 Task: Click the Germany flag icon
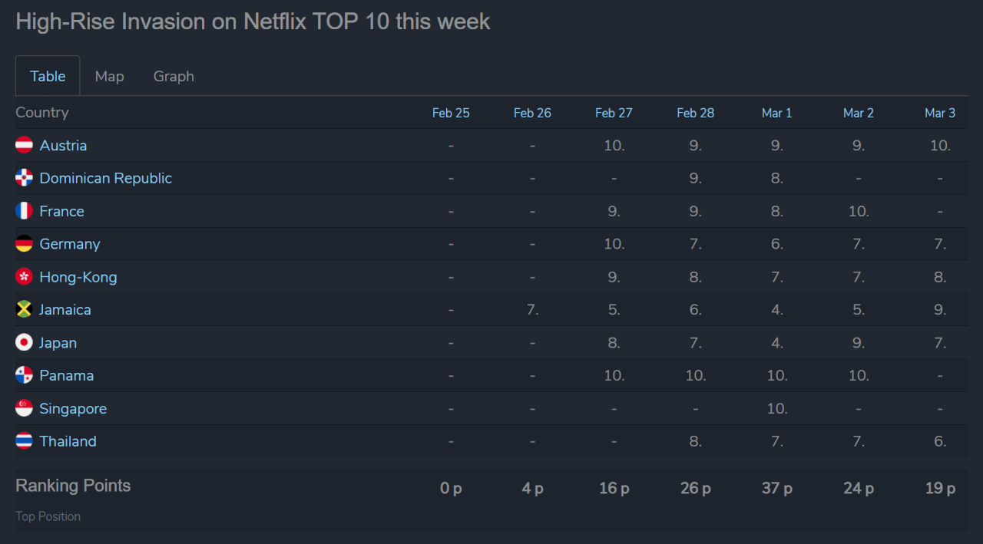click(25, 244)
